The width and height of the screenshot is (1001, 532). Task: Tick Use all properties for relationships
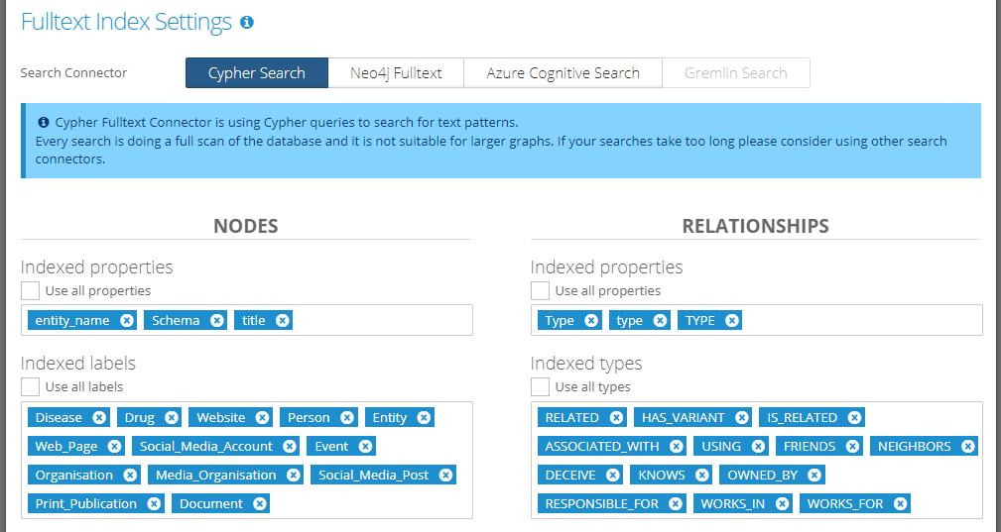[x=541, y=290]
